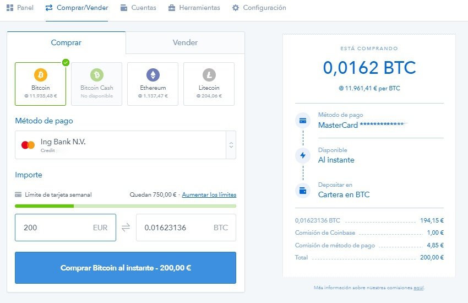Click the Aumentar los límites link
The image size is (468, 303).
pos(209,194)
